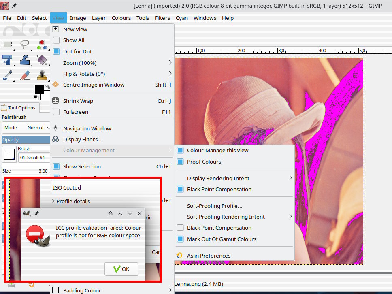The height and width of the screenshot is (294, 392).
Task: Select the Colour Picker eyedropper tool
Action: coord(7,75)
